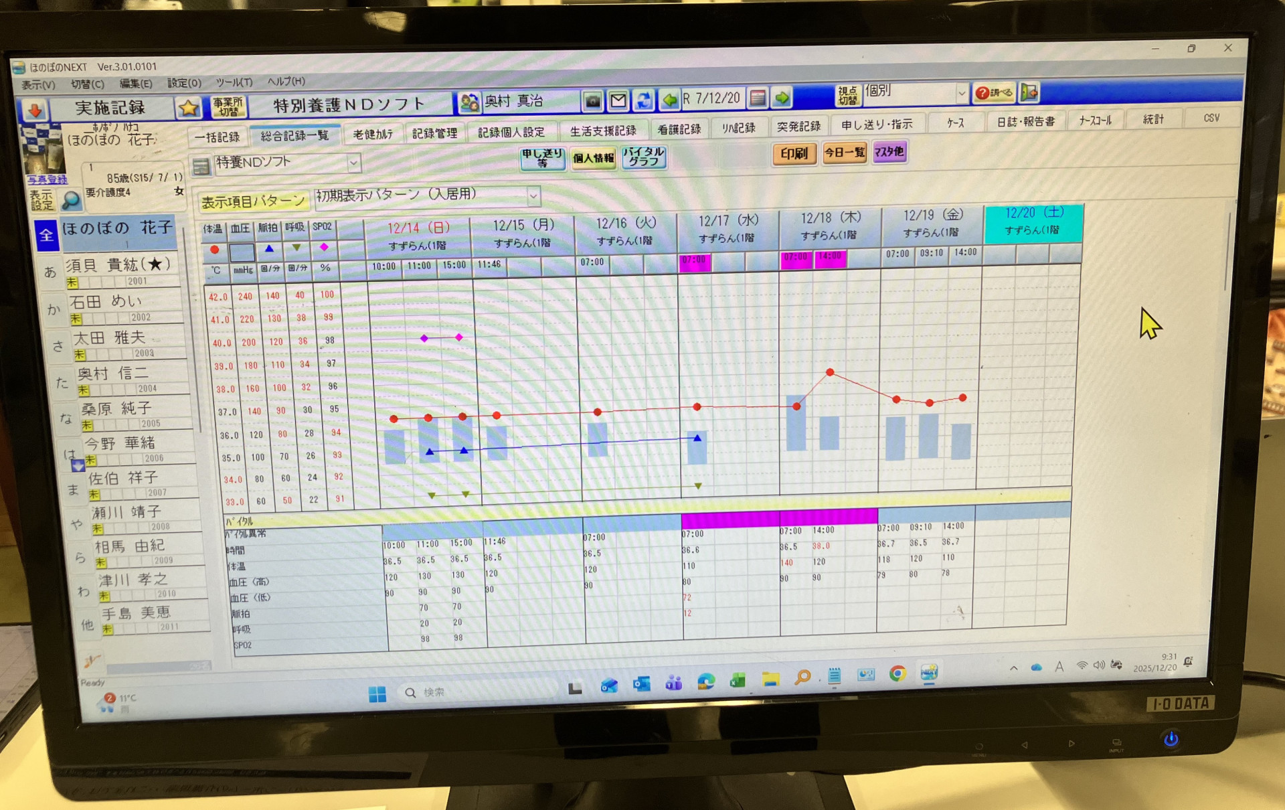Go to next date with green right arrow

tap(782, 98)
